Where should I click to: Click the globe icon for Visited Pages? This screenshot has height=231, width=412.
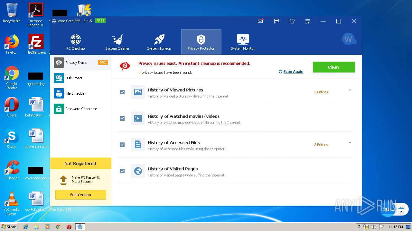[138, 171]
